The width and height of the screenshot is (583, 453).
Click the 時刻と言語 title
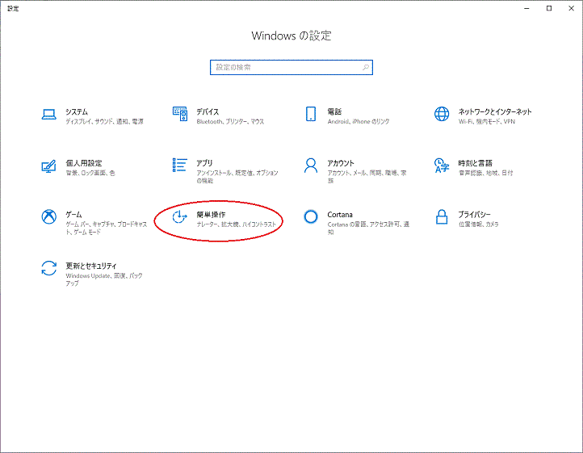click(x=475, y=163)
